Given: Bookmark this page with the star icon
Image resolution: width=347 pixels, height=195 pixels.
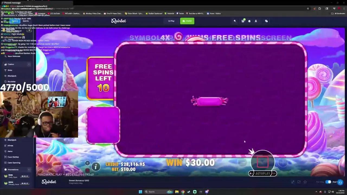Looking at the screenshot, I should pyautogui.click(x=308, y=9).
